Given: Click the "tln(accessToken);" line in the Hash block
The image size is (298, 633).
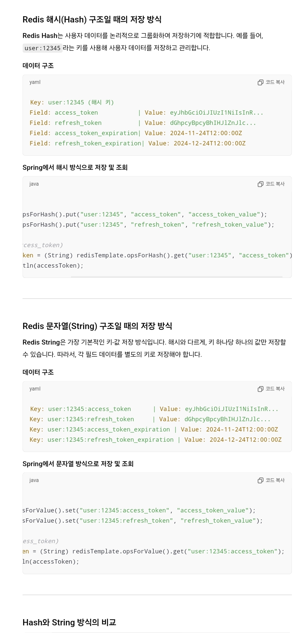Looking at the screenshot, I should (53, 266).
